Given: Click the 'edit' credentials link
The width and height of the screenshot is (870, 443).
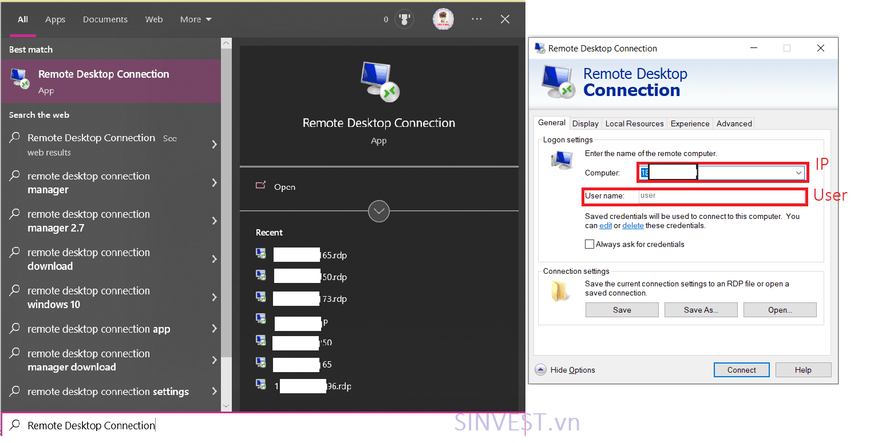Looking at the screenshot, I should pyautogui.click(x=606, y=225).
